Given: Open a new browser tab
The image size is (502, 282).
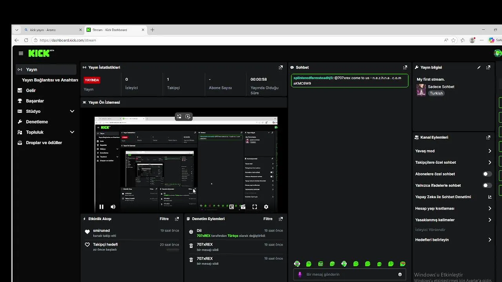Looking at the screenshot, I should [153, 30].
